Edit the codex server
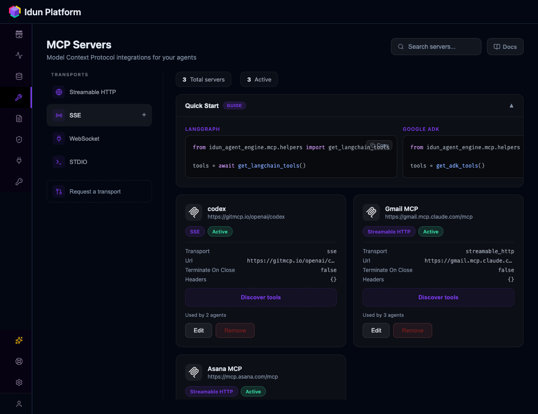The height and width of the screenshot is (414, 538). (x=199, y=330)
